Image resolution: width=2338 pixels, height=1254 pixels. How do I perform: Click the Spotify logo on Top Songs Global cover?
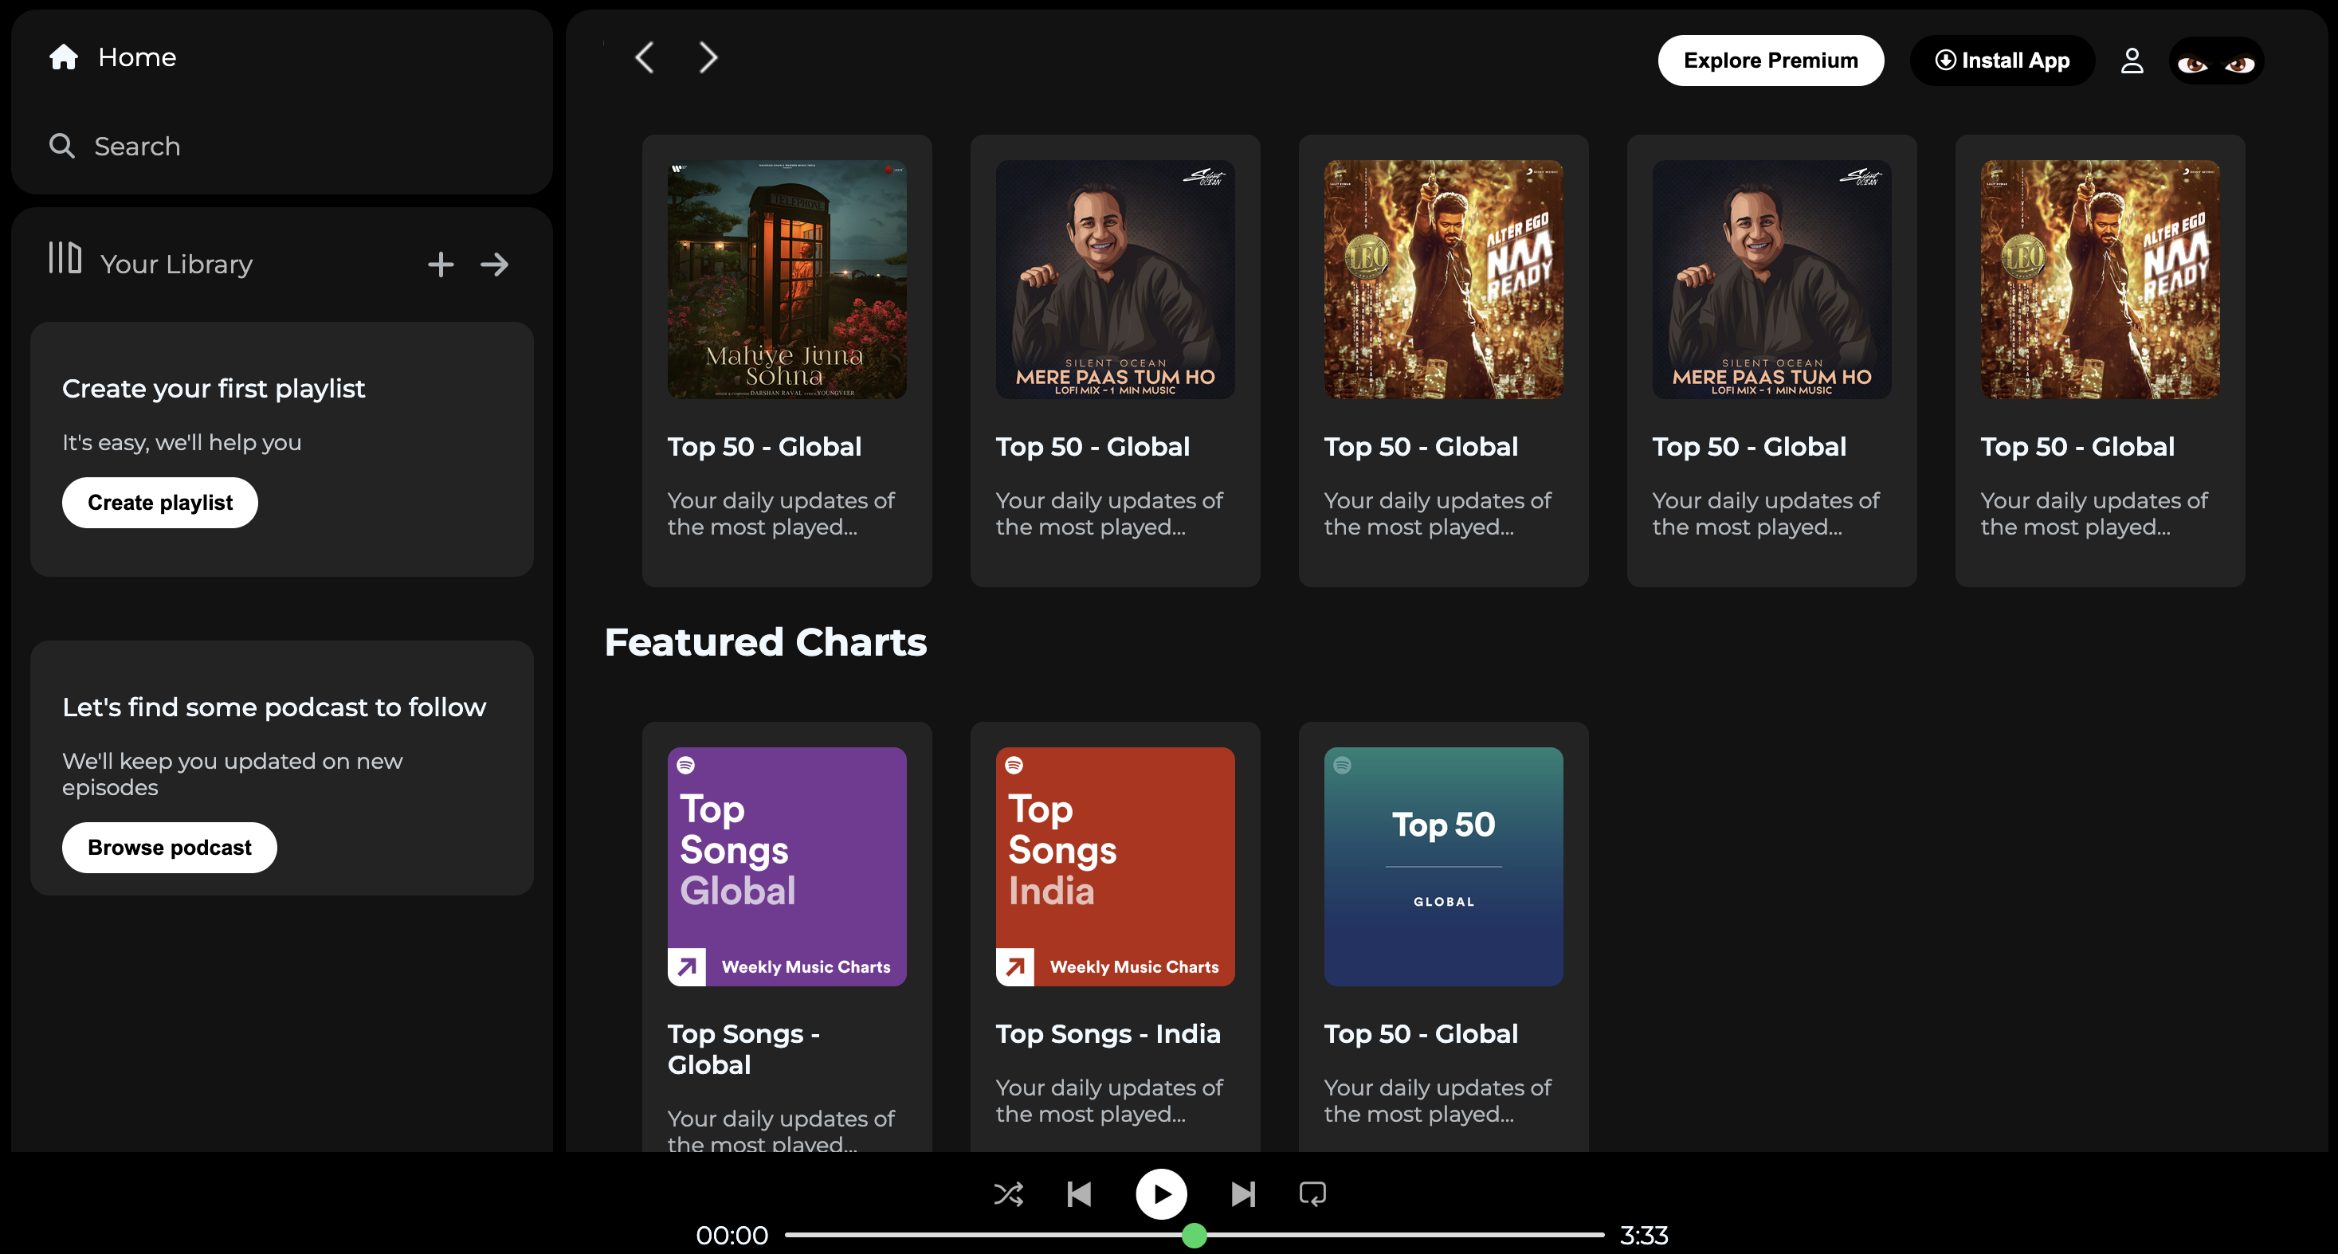pyautogui.click(x=686, y=765)
